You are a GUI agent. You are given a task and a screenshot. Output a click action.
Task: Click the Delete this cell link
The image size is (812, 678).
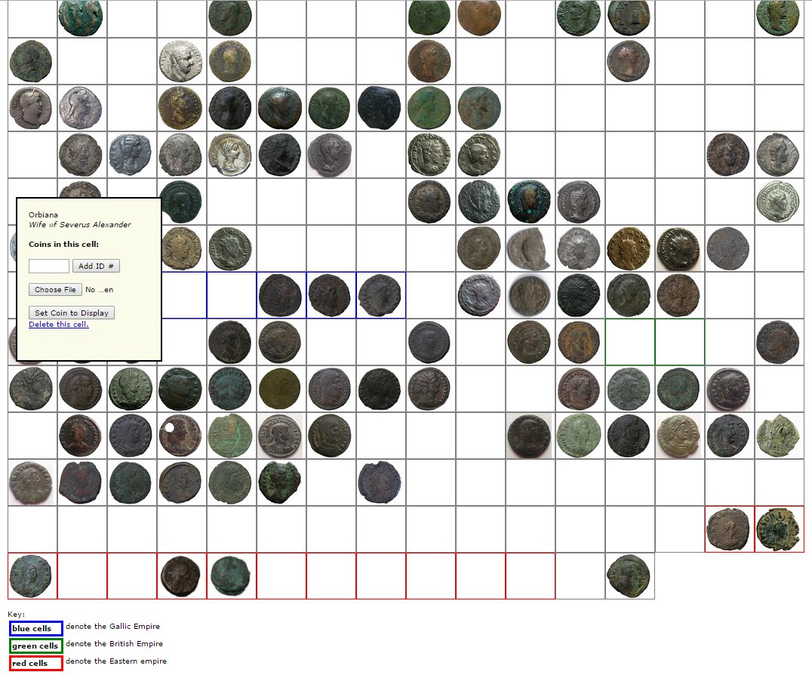[x=59, y=325]
